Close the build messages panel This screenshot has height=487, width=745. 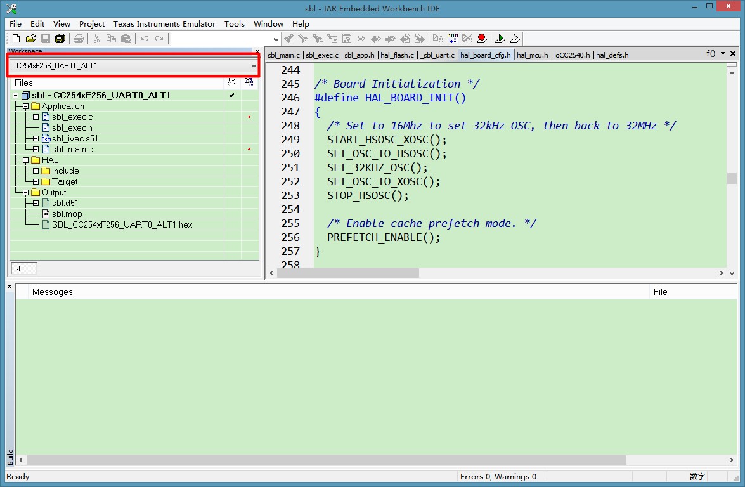click(10, 286)
